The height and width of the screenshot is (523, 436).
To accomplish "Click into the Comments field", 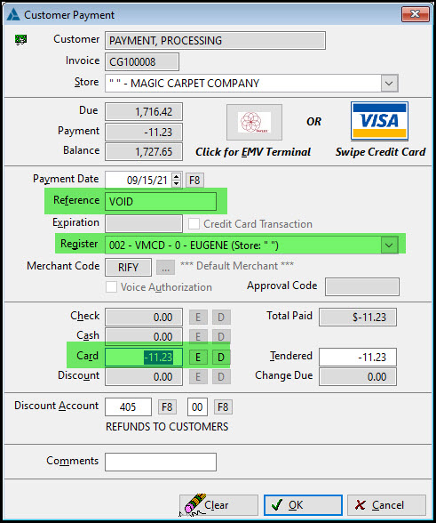I will point(161,462).
